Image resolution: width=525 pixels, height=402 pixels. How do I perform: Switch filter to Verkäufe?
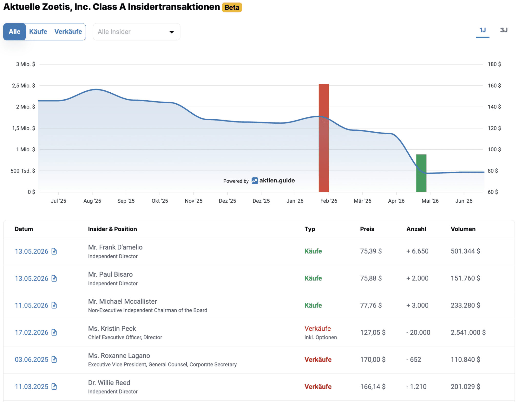pyautogui.click(x=68, y=32)
